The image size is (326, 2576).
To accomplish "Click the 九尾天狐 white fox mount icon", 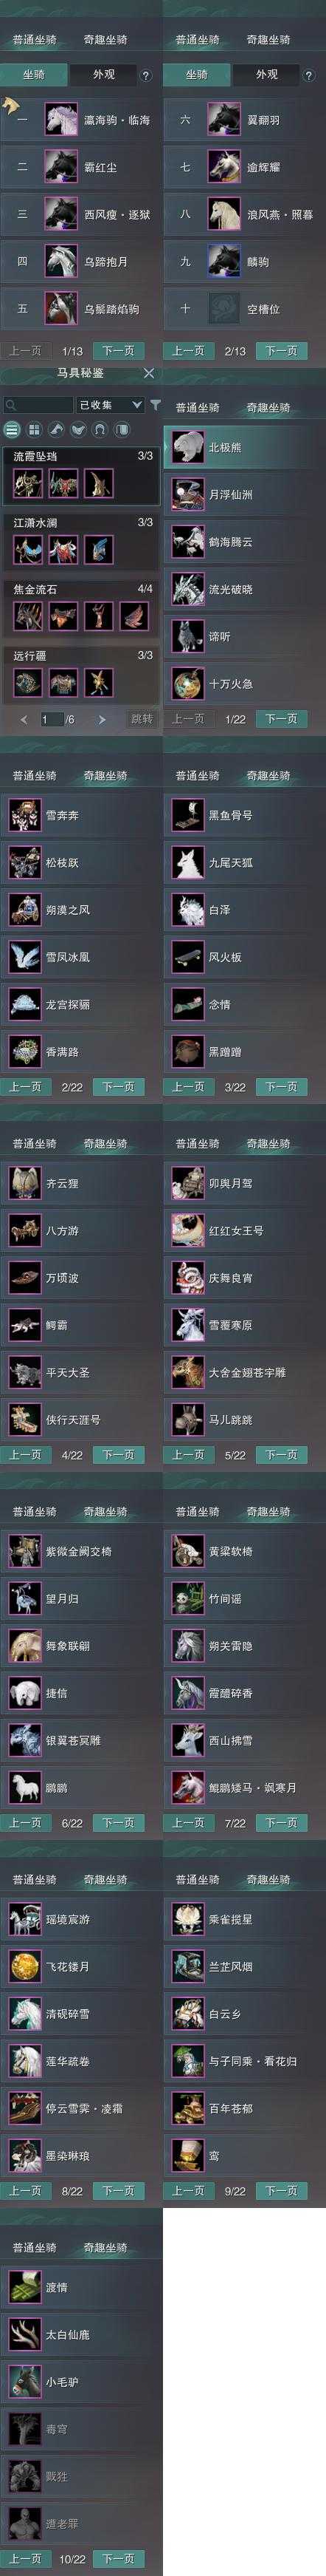I will pos(187,862).
